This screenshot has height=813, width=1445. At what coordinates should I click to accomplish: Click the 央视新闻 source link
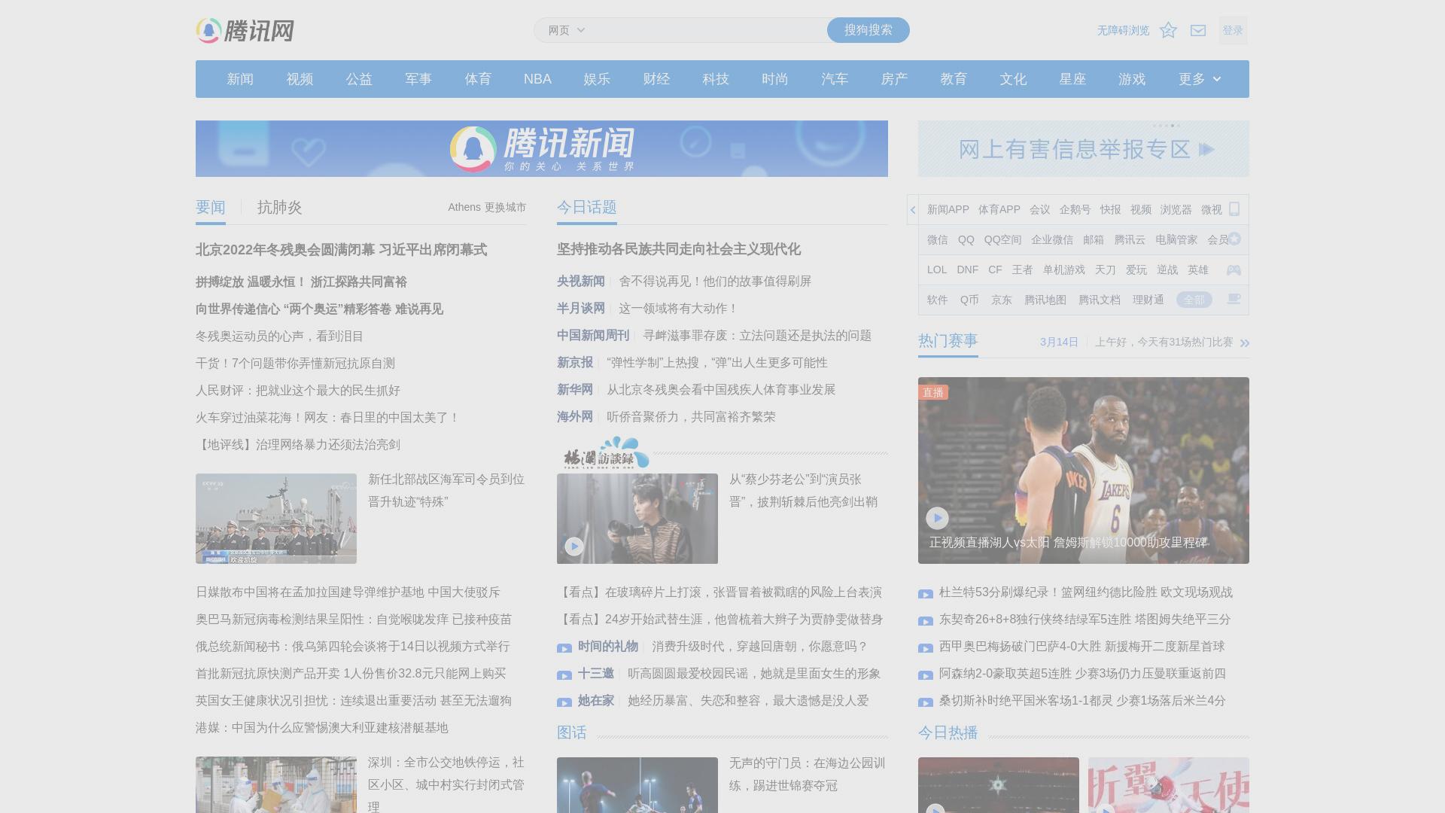(x=581, y=281)
